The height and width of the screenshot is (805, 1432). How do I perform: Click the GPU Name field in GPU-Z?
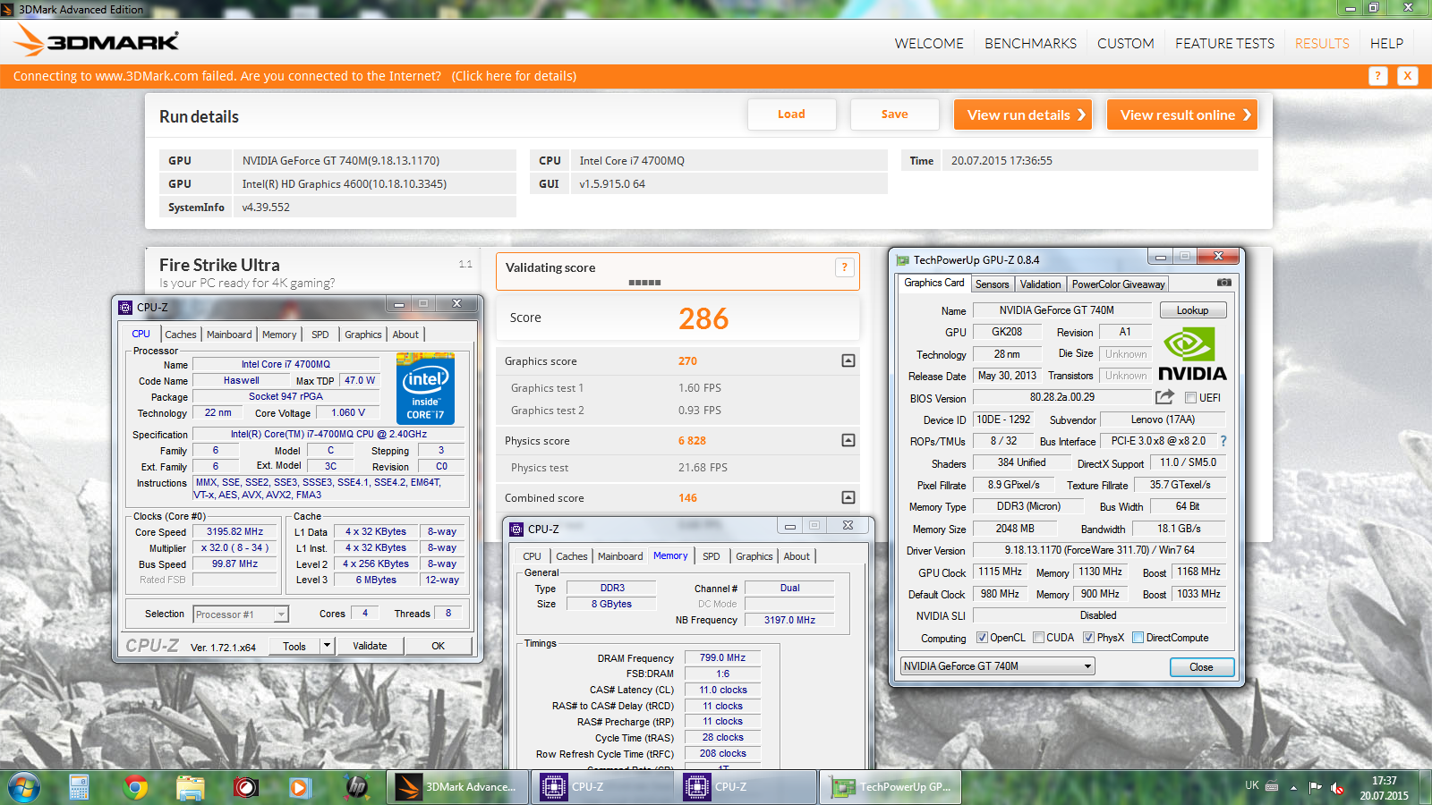tap(1061, 310)
